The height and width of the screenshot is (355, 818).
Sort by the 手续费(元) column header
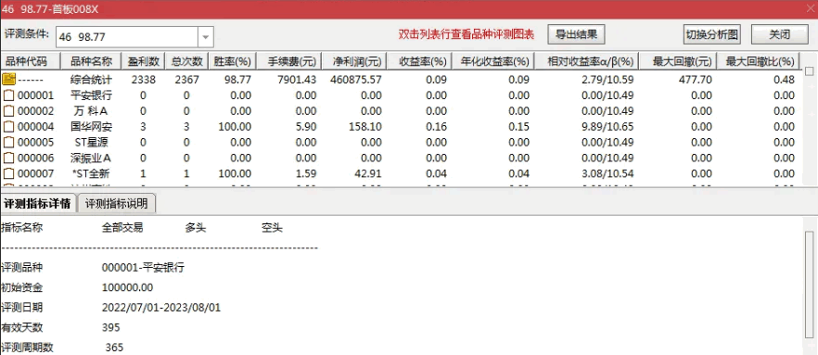coord(289,61)
